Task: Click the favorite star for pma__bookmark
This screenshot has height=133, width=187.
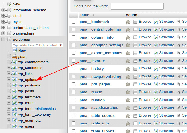Action: [x=128, y=22]
